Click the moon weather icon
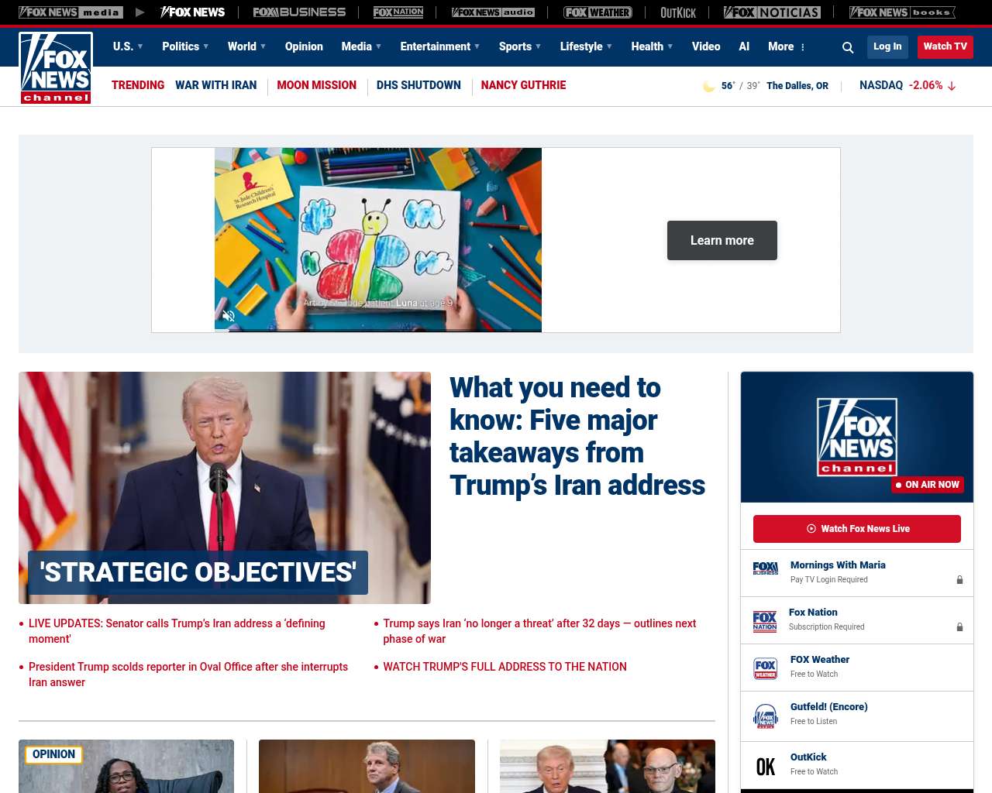Image resolution: width=992 pixels, height=793 pixels. pos(708,86)
